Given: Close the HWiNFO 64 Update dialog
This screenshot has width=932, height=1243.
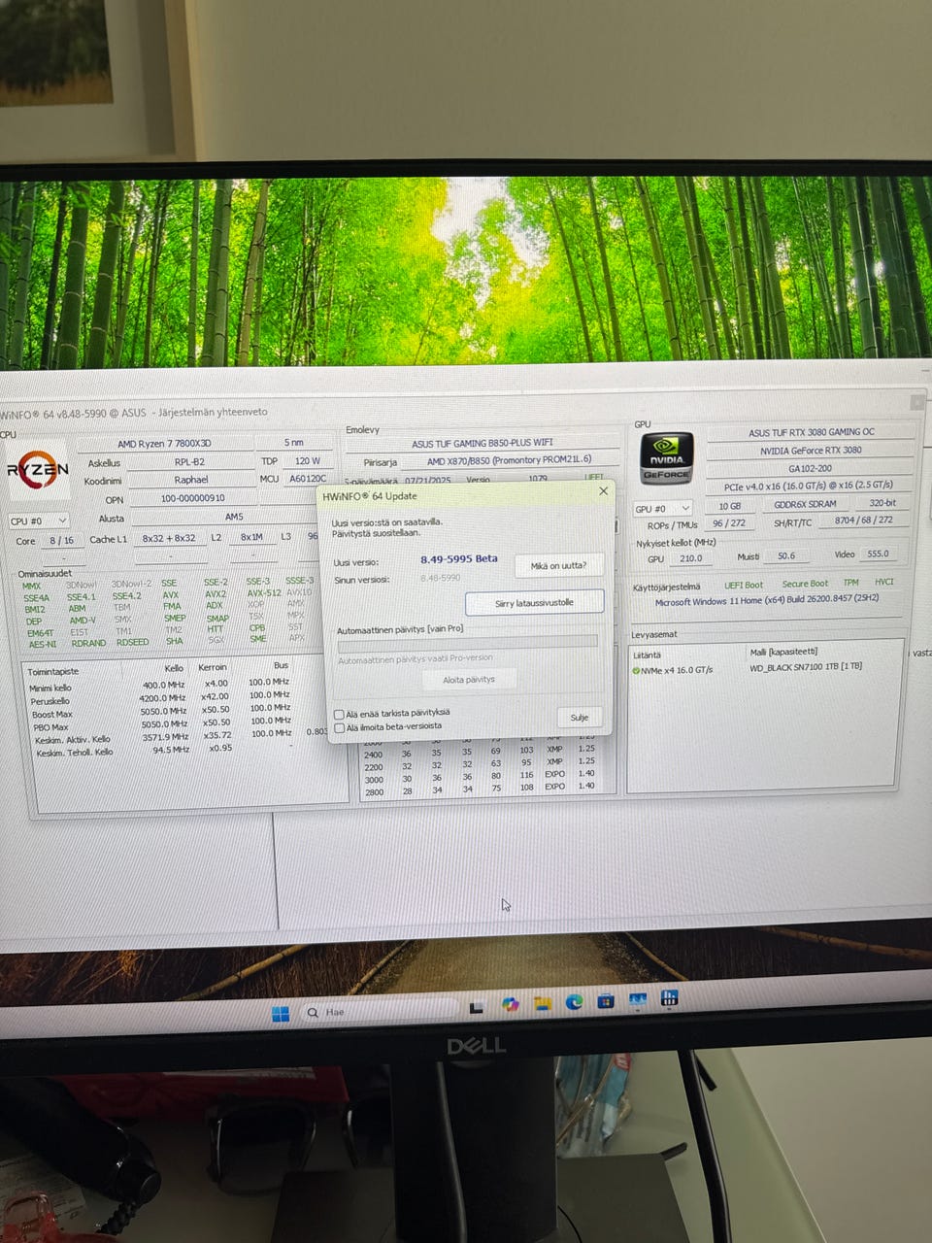Looking at the screenshot, I should tap(603, 491).
